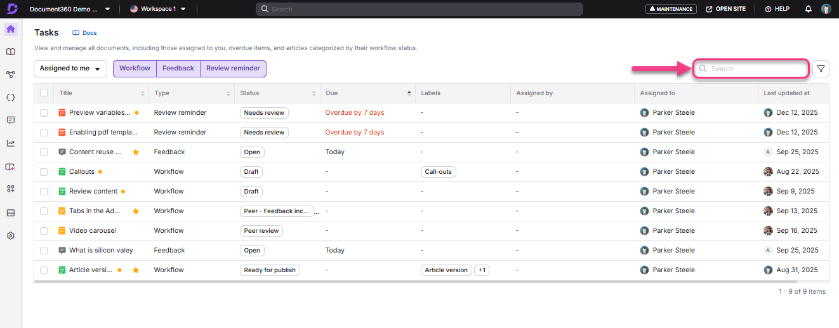Expand the Assigned to me dropdown
The height and width of the screenshot is (328, 839).
pos(70,69)
